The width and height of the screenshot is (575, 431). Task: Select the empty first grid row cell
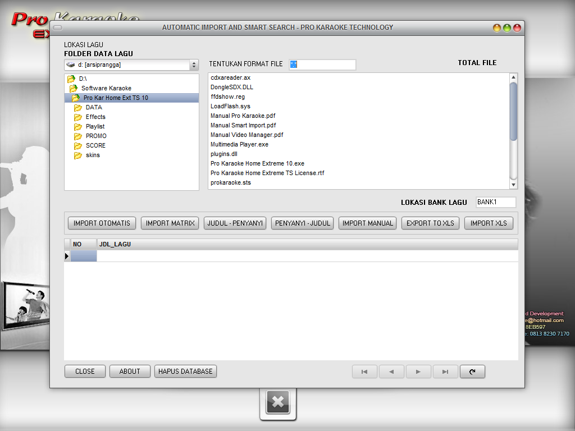[84, 256]
